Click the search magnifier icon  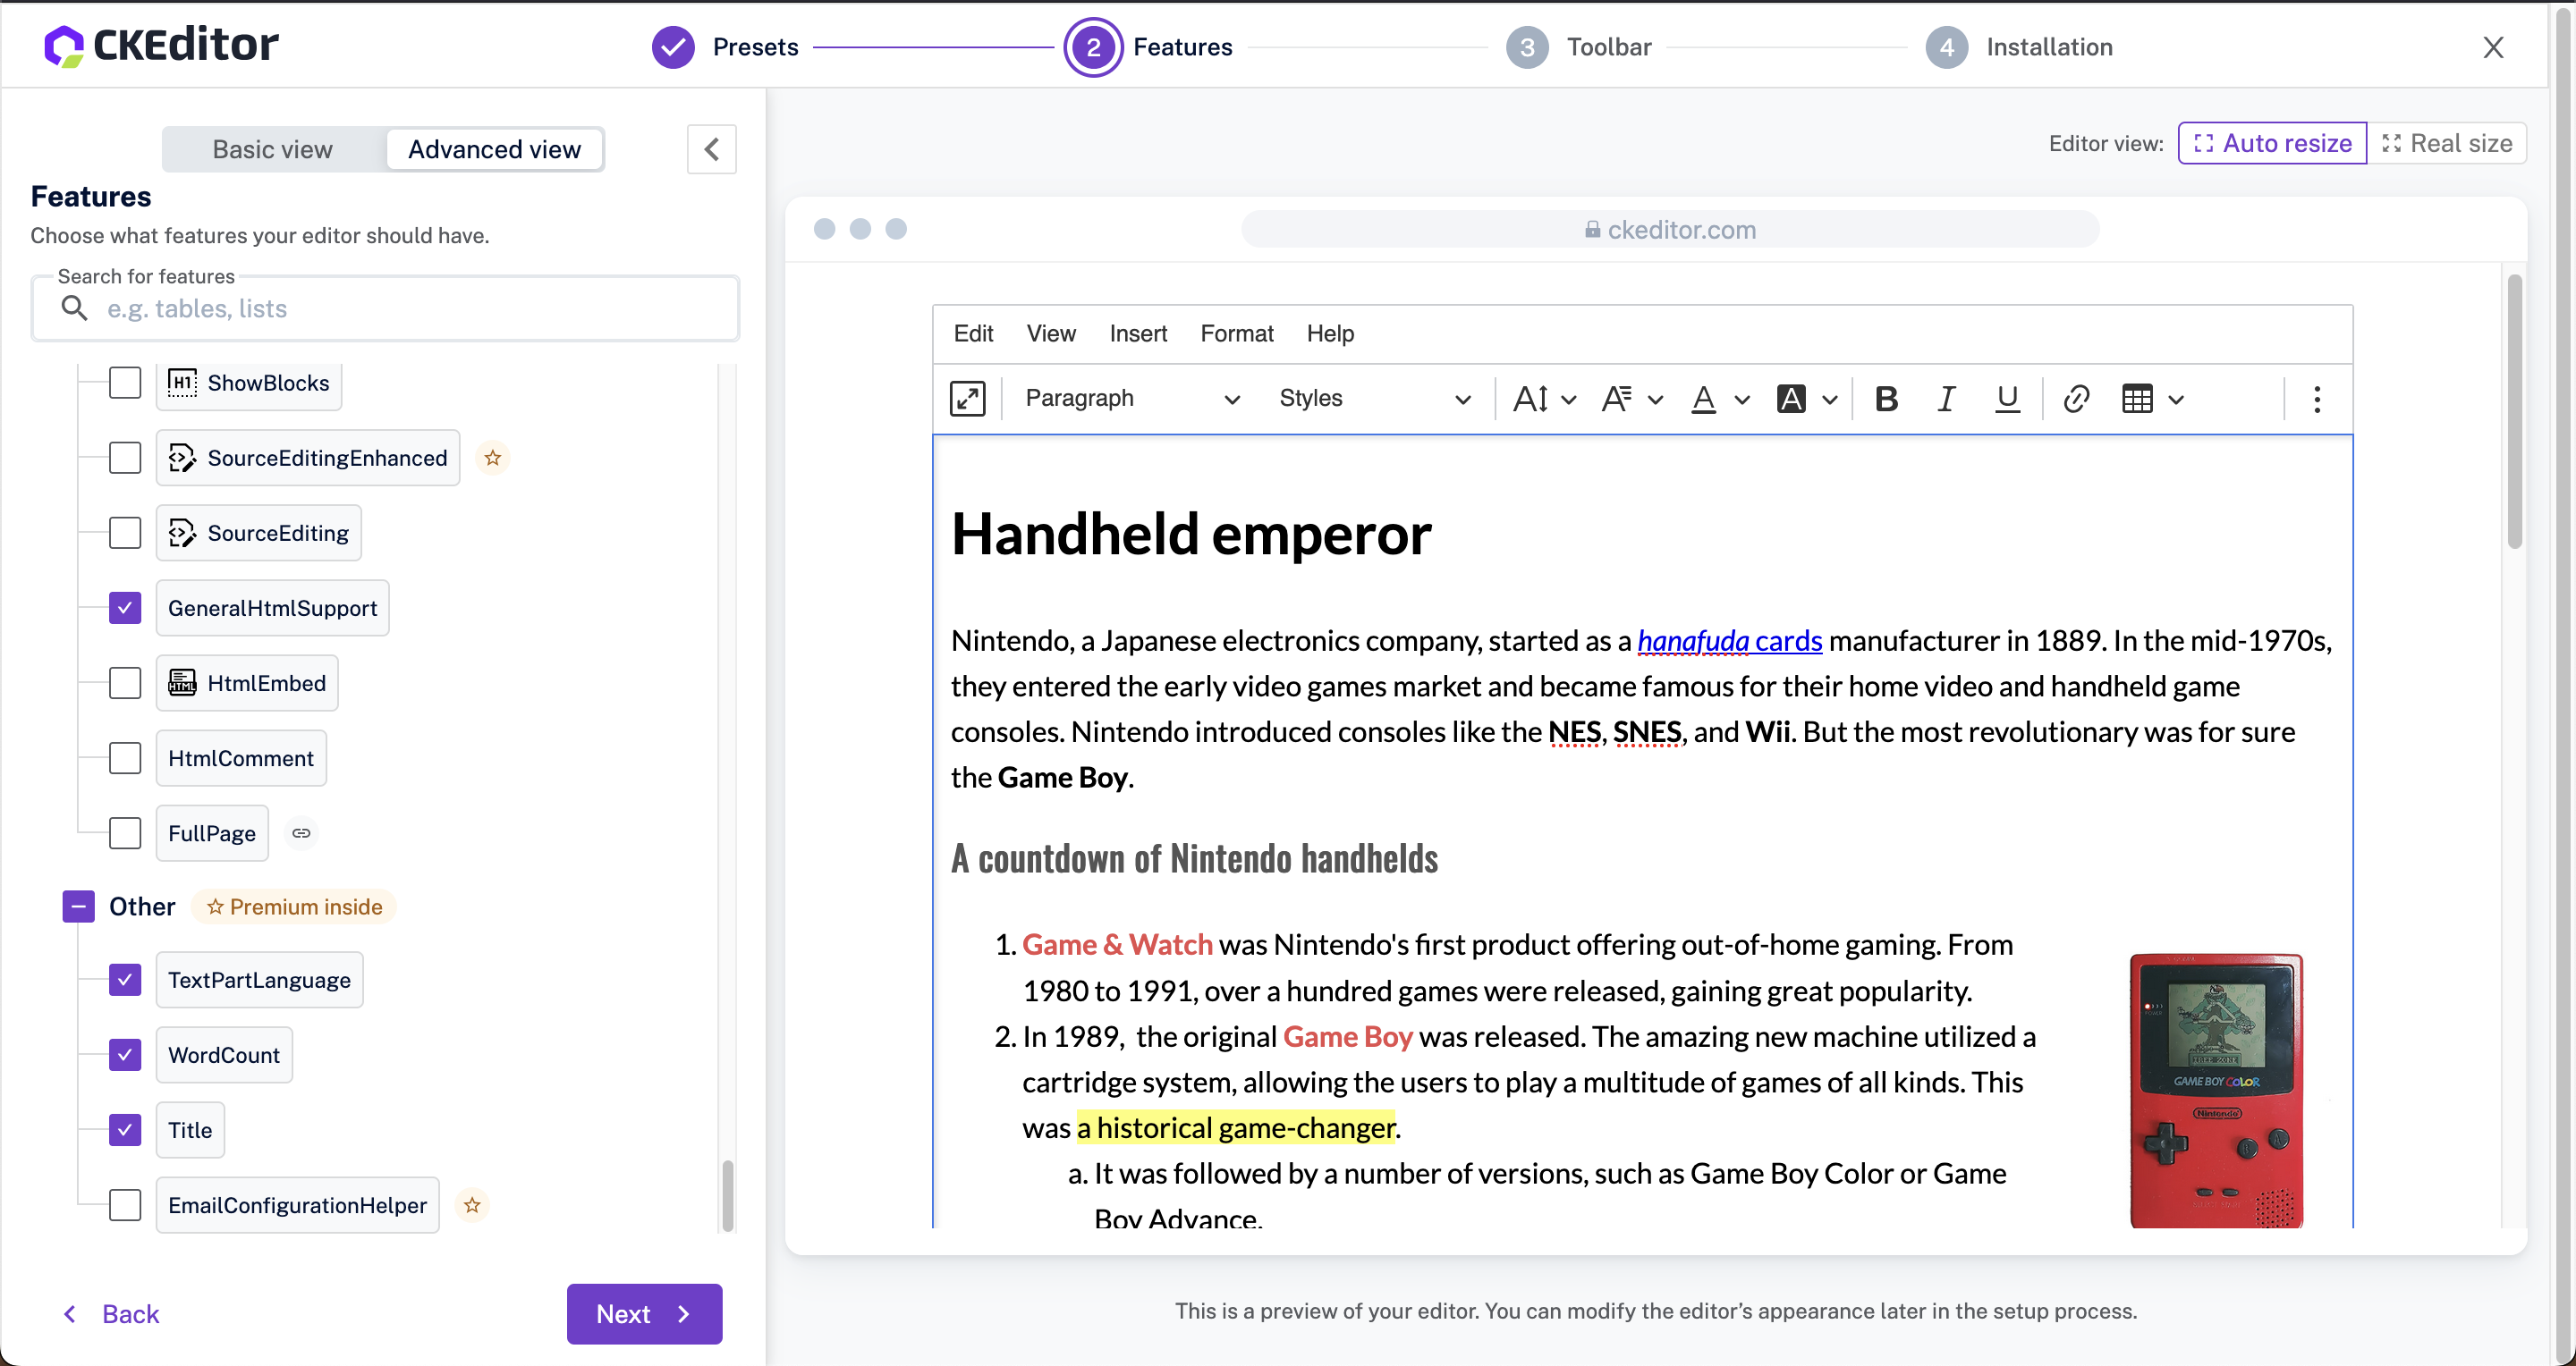click(x=74, y=308)
